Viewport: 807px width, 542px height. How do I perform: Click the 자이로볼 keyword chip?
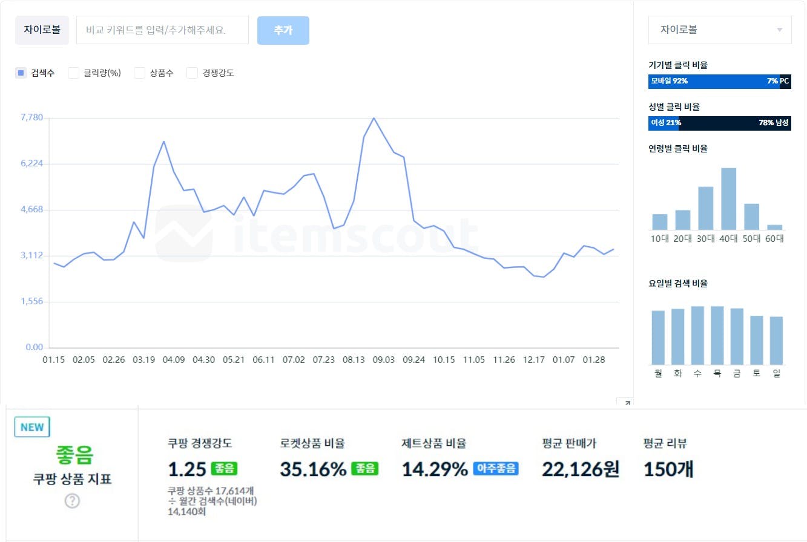coord(42,30)
